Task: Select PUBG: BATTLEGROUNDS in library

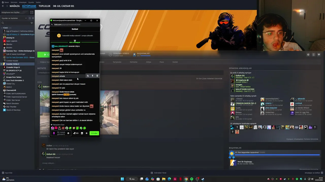Action: pyautogui.click(x=16, y=94)
